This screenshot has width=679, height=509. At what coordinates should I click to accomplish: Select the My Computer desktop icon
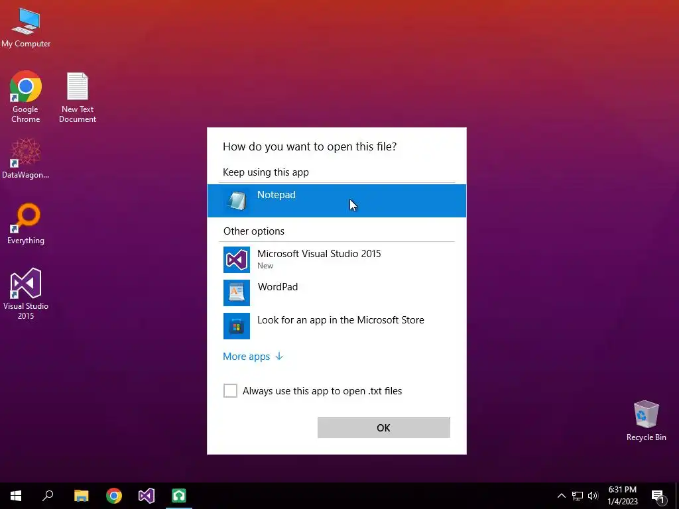point(26,27)
